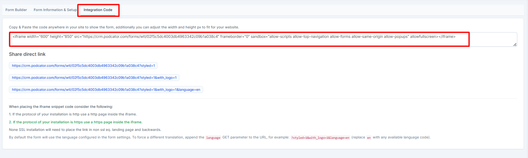Open the direct link ending in language=en
This screenshot has width=528, height=158.
point(106,90)
